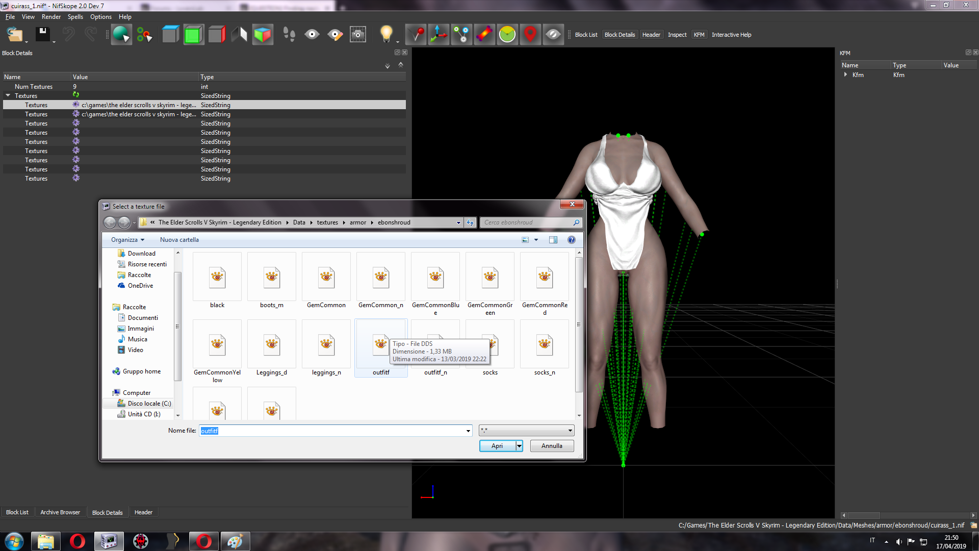Screen dimensions: 979x551
Task: Open the file type filter dropdown
Action: (x=526, y=431)
